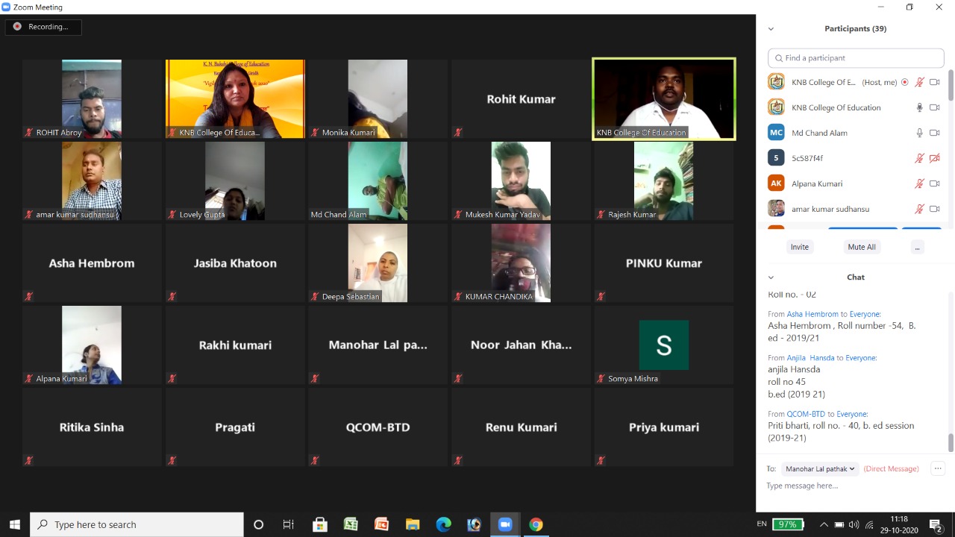Toggle the active speaker KNB College microphone in list

[x=920, y=107]
